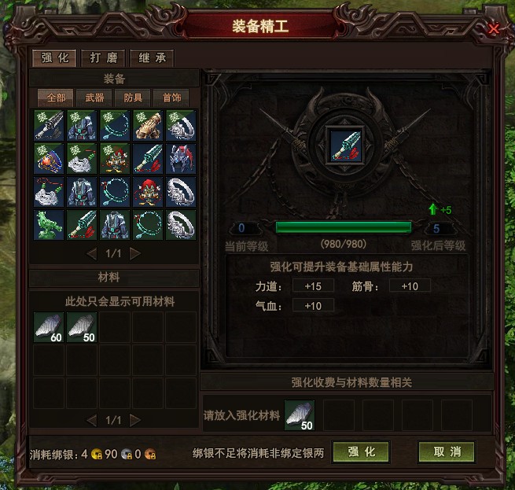
Task: Click the green enhancement progress bar
Action: pos(344,227)
